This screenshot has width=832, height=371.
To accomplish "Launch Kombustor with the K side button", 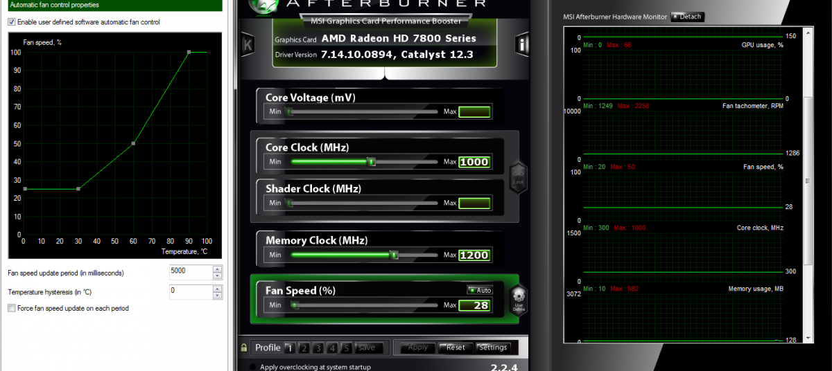I will click(248, 45).
